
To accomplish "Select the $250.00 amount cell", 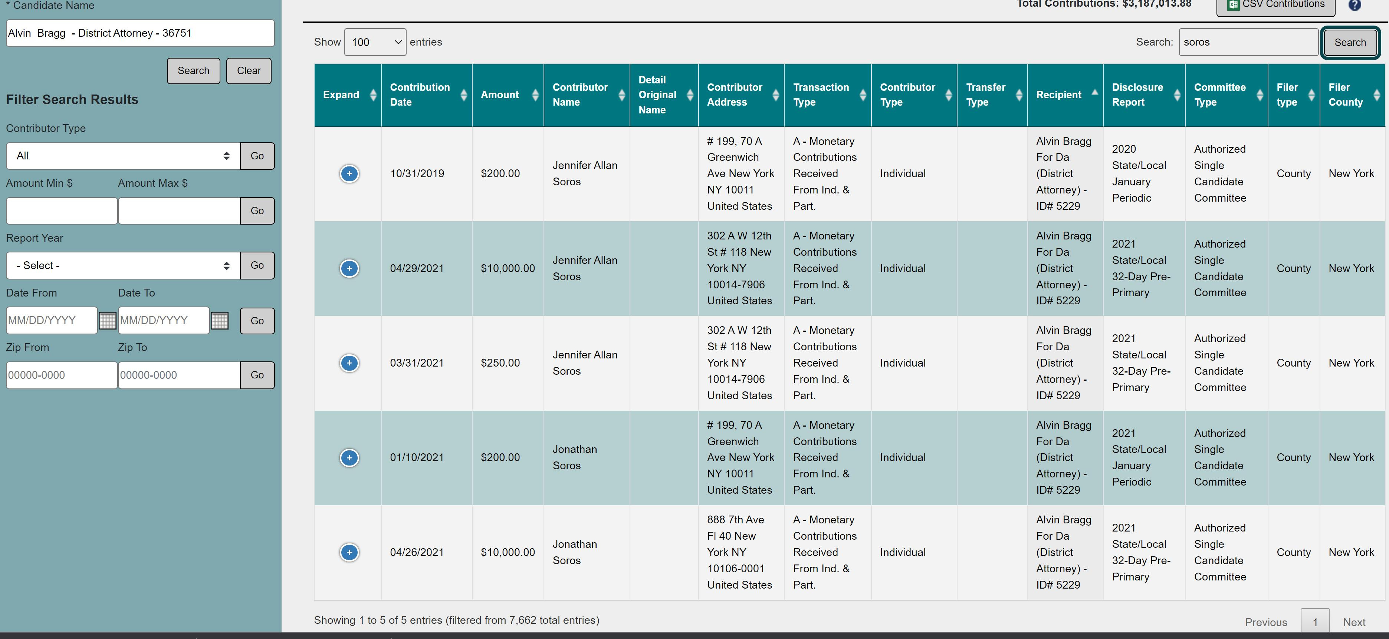I will 508,363.
